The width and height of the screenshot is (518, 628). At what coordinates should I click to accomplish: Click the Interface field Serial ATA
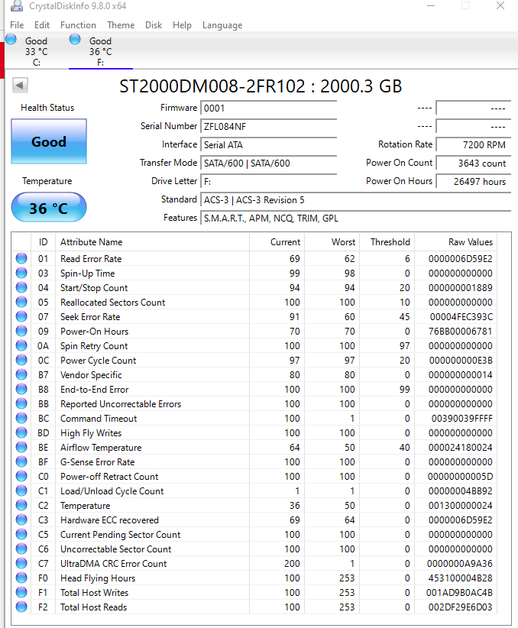pos(268,145)
